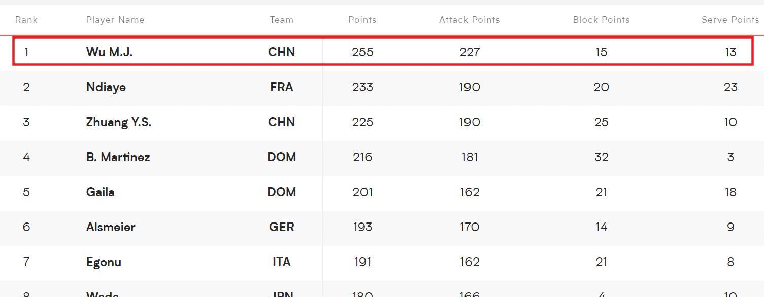The height and width of the screenshot is (297, 764).
Task: Sort by the Team column header
Action: point(281,20)
